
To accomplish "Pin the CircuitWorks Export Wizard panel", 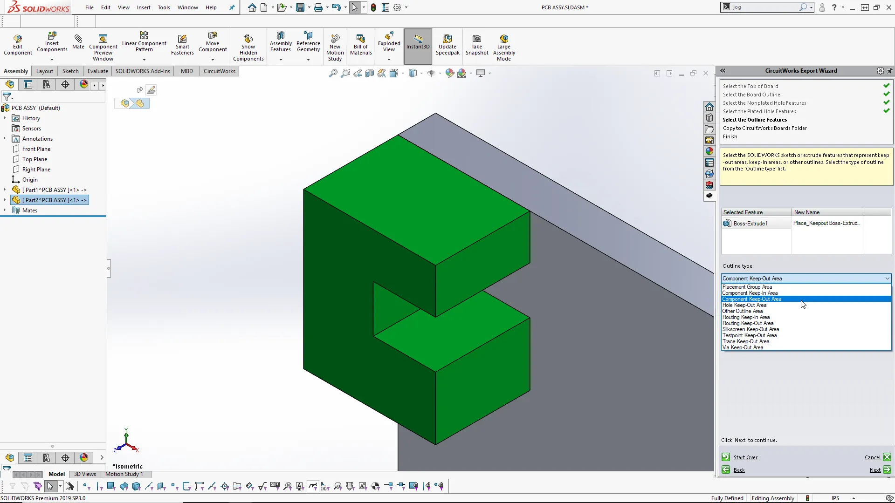I will point(889,71).
